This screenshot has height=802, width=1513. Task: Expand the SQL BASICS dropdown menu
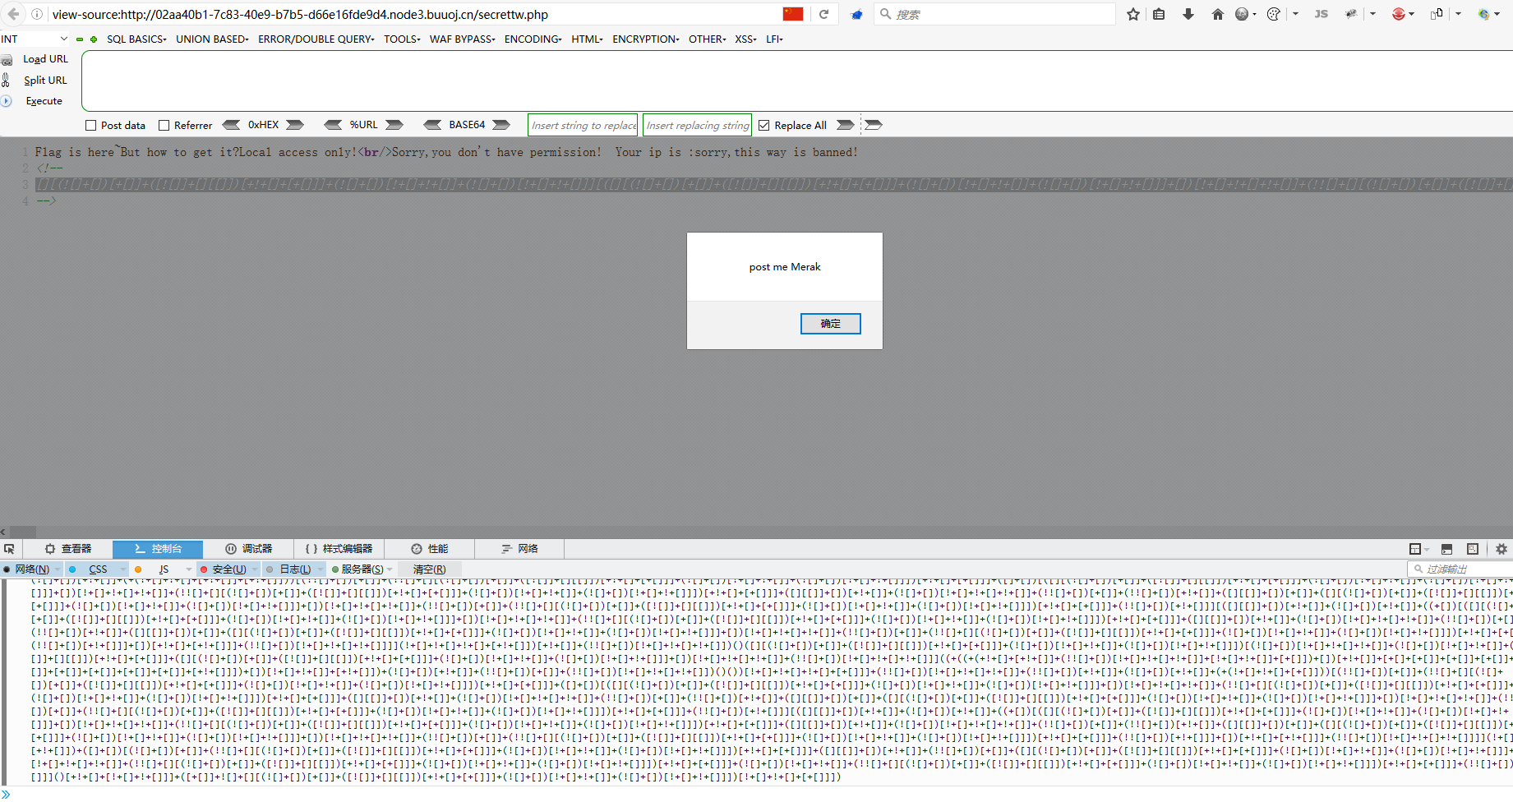pos(136,39)
